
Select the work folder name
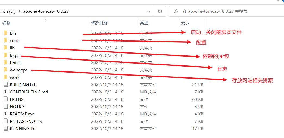(15, 77)
